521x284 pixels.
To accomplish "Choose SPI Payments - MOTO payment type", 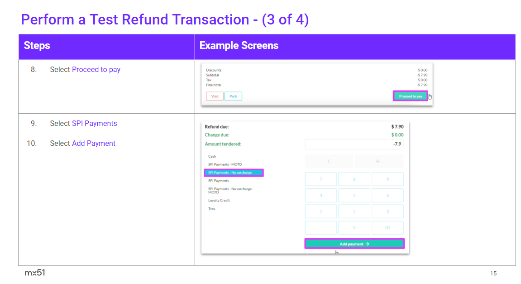I will [225, 164].
